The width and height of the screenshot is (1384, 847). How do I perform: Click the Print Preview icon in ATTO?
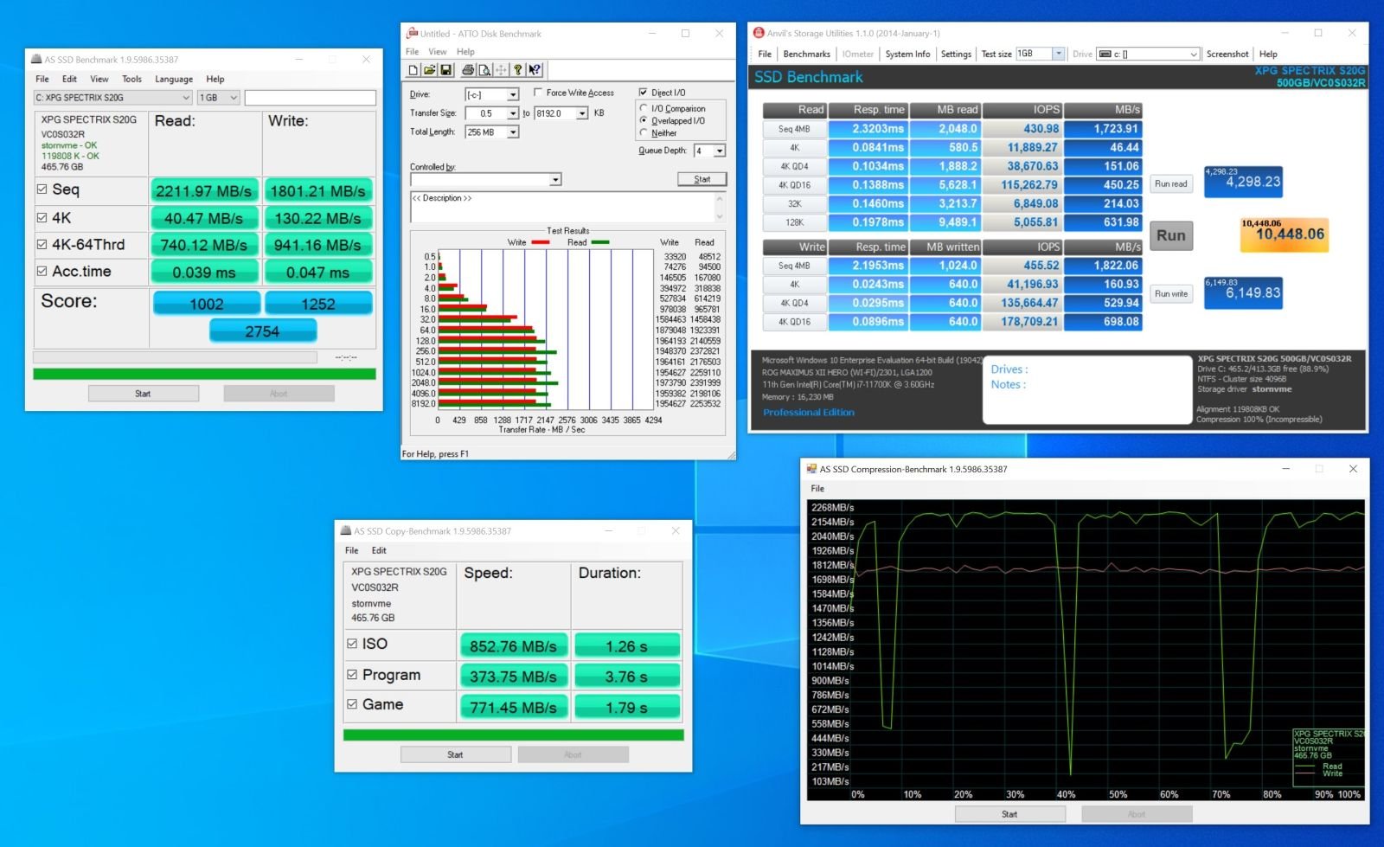point(484,70)
